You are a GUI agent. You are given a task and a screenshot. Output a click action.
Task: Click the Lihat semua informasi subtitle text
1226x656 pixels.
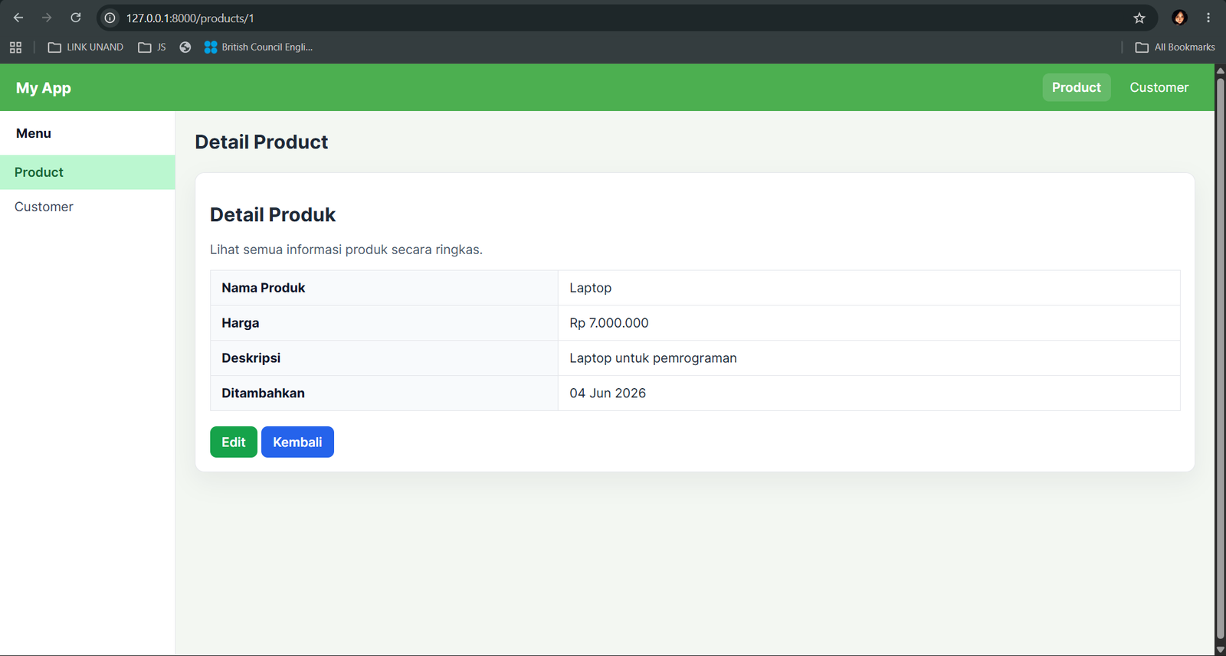pyautogui.click(x=346, y=250)
